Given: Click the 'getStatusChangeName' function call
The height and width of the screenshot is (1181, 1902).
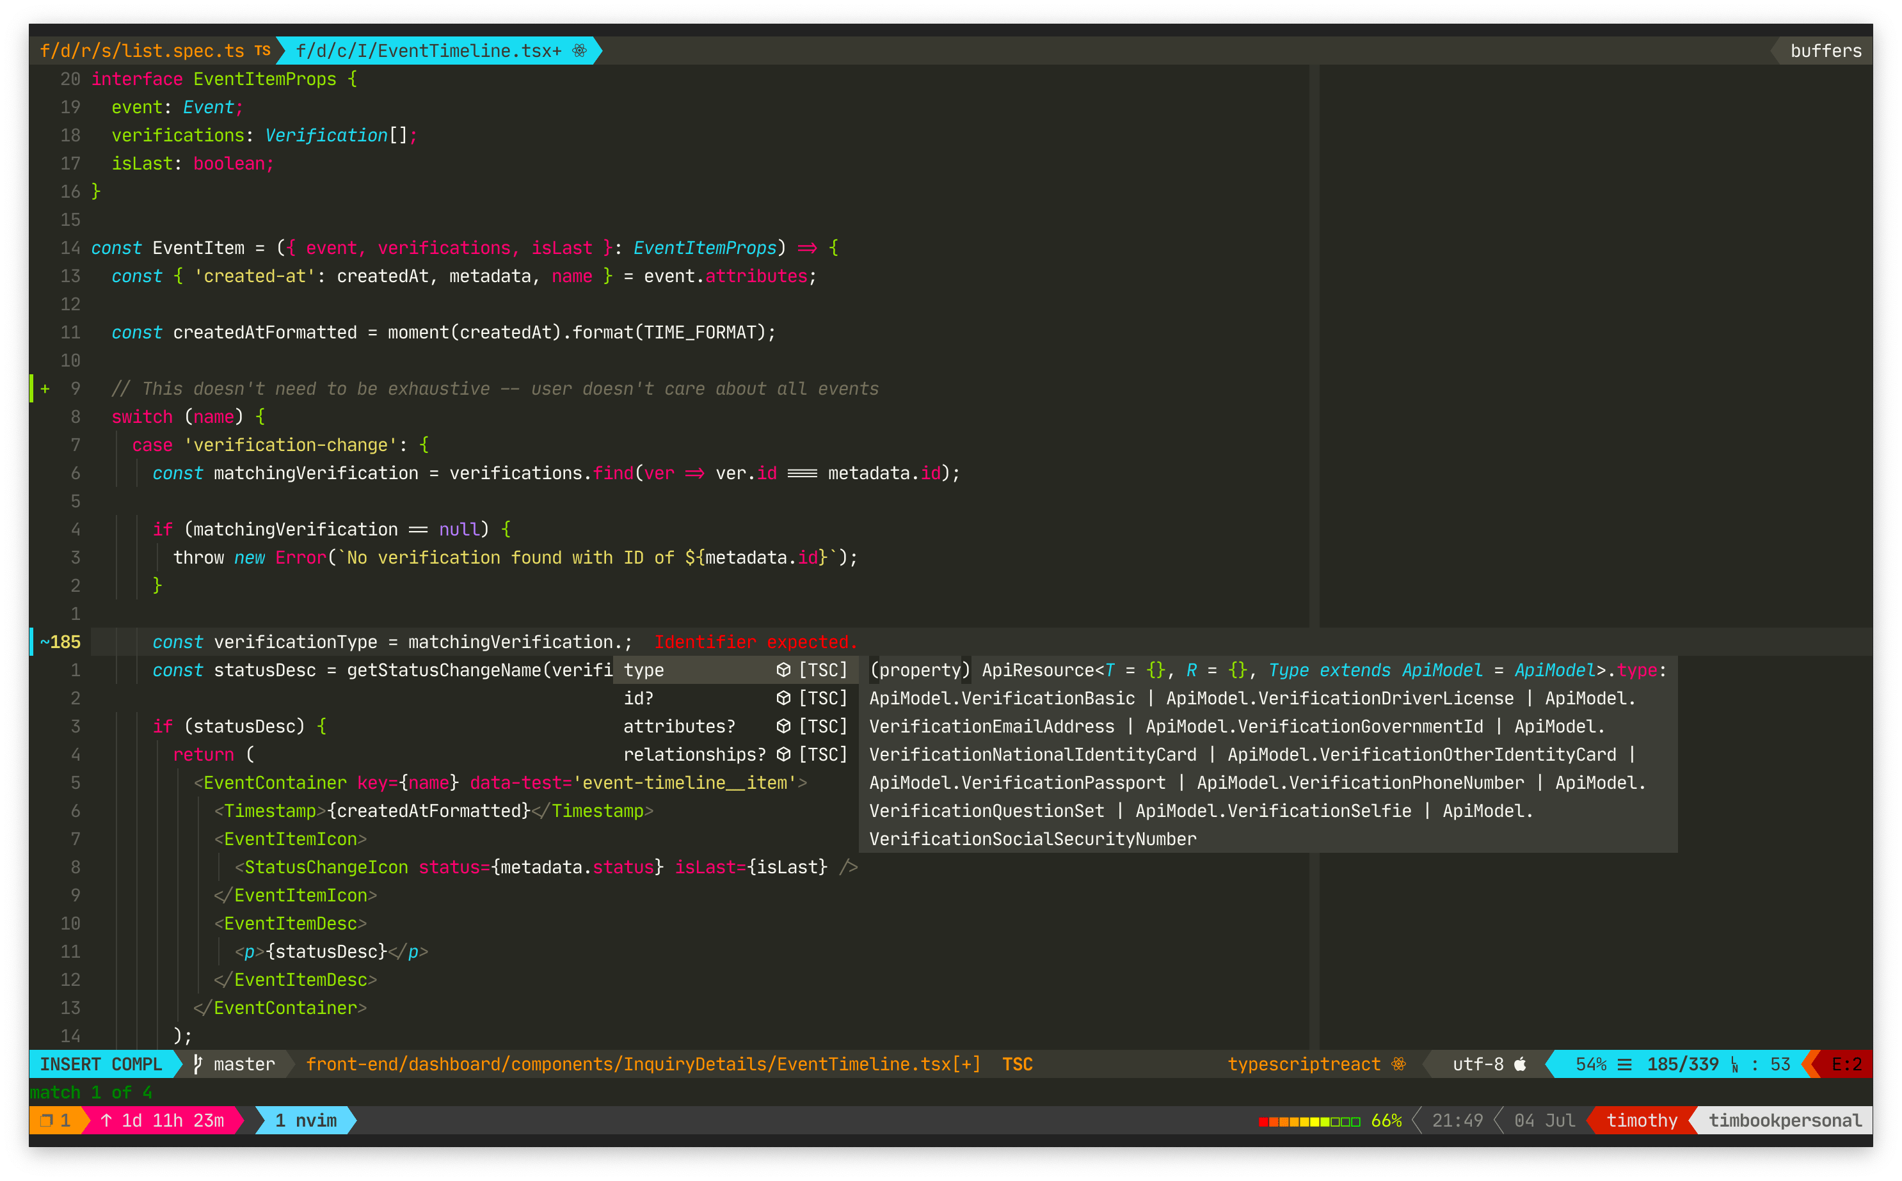Looking at the screenshot, I should (x=444, y=669).
